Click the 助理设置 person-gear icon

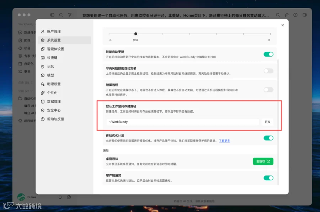tap(43, 84)
